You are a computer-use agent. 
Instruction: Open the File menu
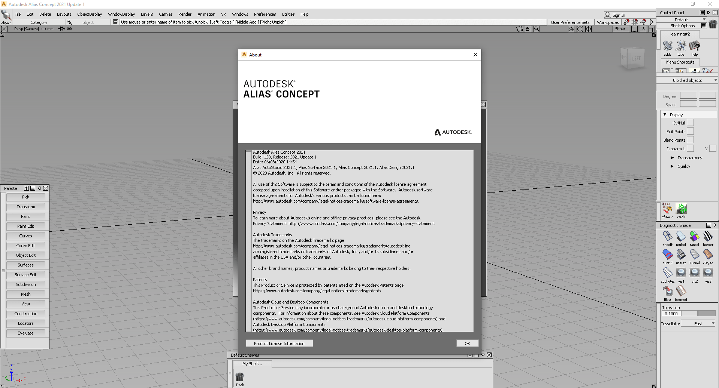pyautogui.click(x=18, y=14)
